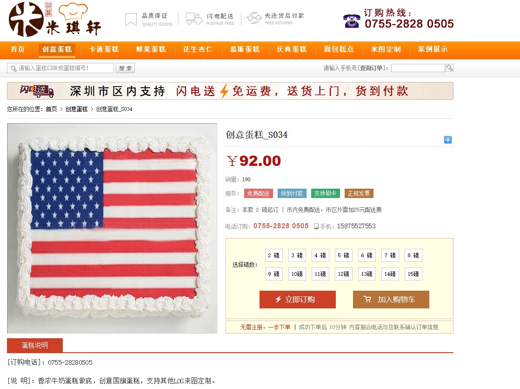520x389 pixels.
Task: Click the free returns arrows icon
Action: 254,18
